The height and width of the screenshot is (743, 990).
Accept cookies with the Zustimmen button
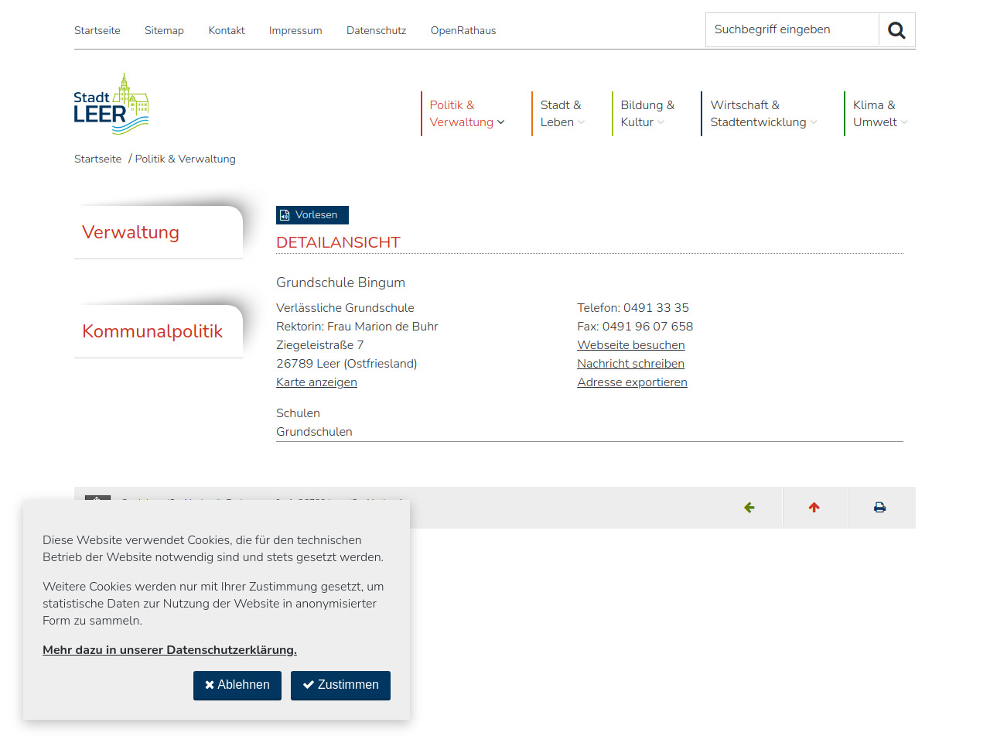(340, 685)
